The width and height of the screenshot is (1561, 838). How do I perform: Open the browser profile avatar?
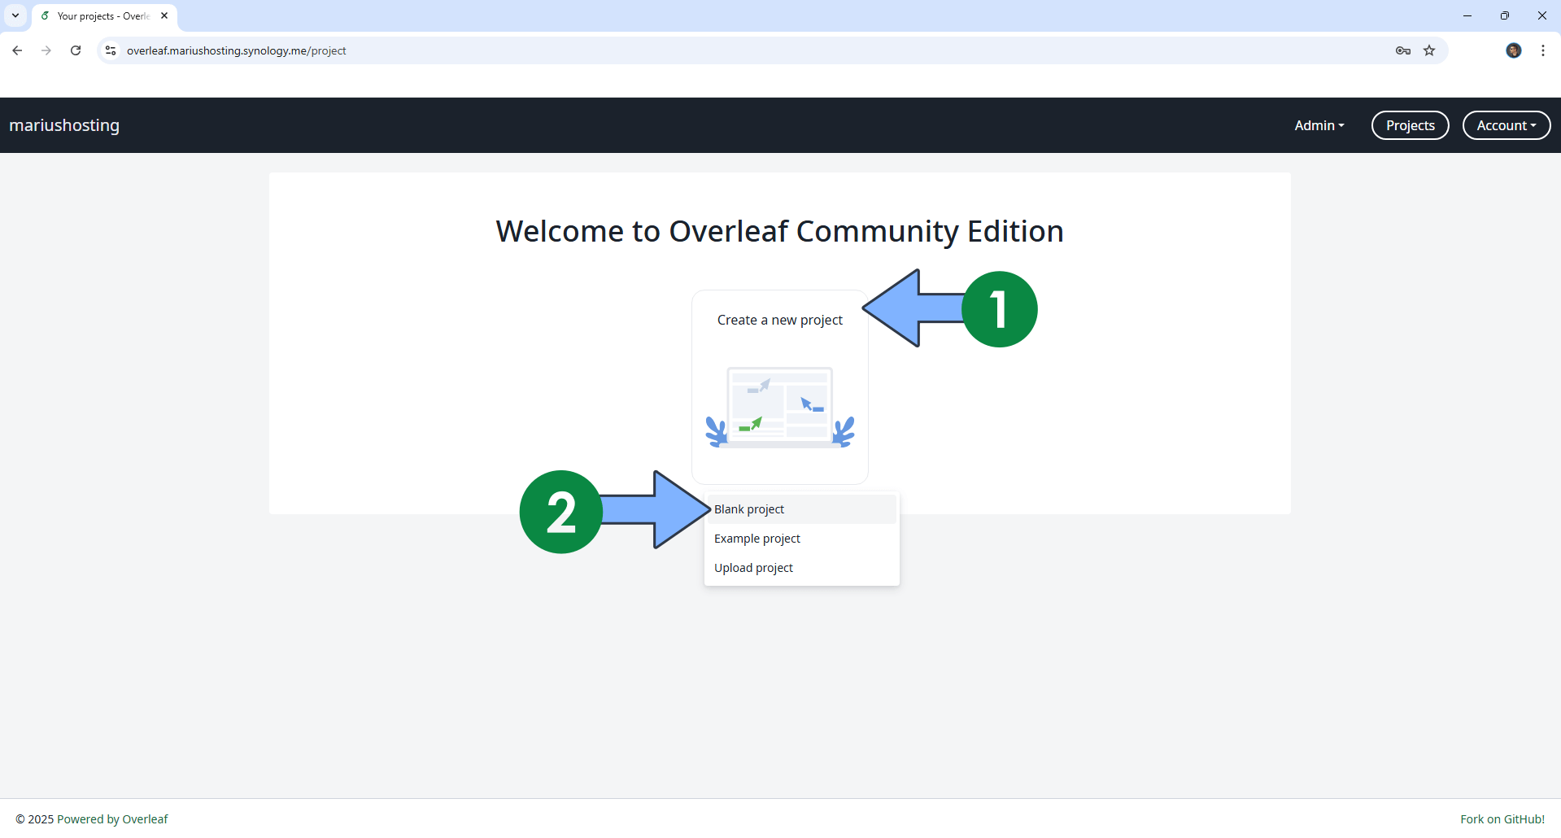1513,50
